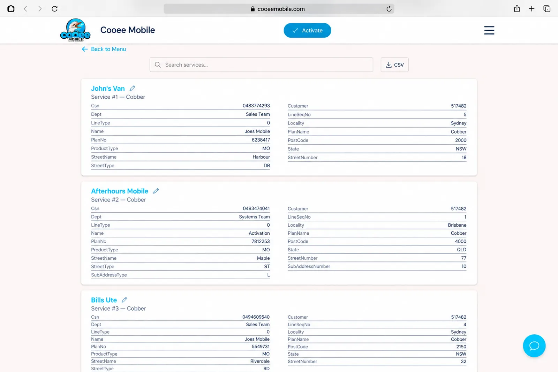Screen dimensions: 558x372
Task: Open the browser share sheet
Action: tap(517, 9)
